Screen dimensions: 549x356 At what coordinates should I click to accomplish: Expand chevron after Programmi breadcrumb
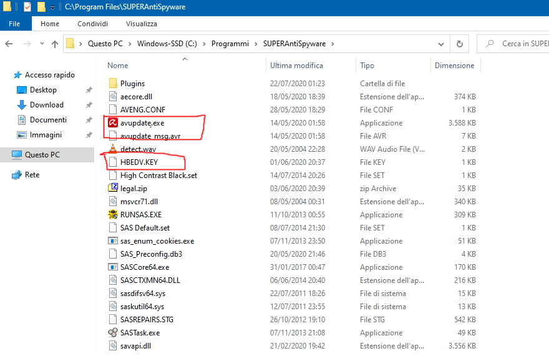(x=256, y=44)
